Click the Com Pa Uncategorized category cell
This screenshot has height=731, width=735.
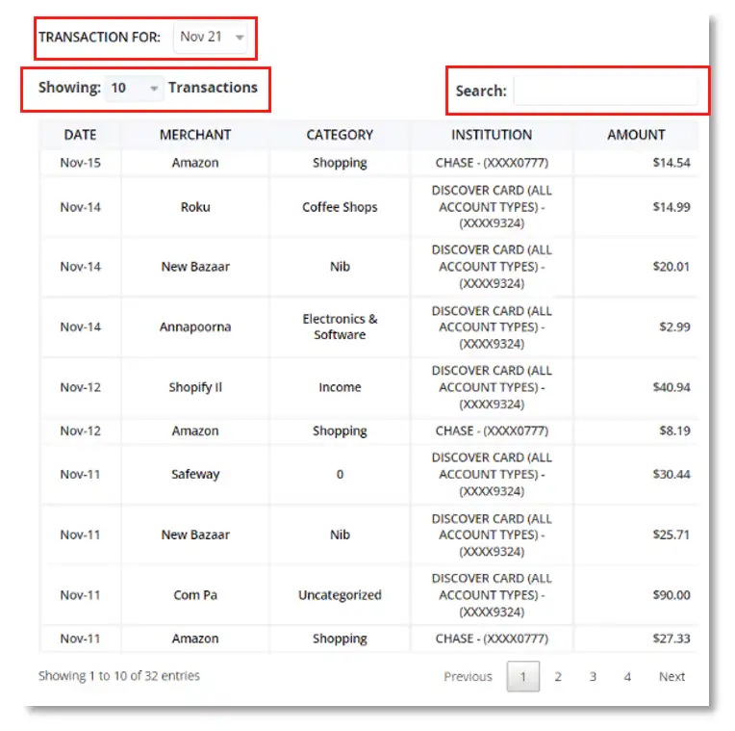[x=340, y=595]
